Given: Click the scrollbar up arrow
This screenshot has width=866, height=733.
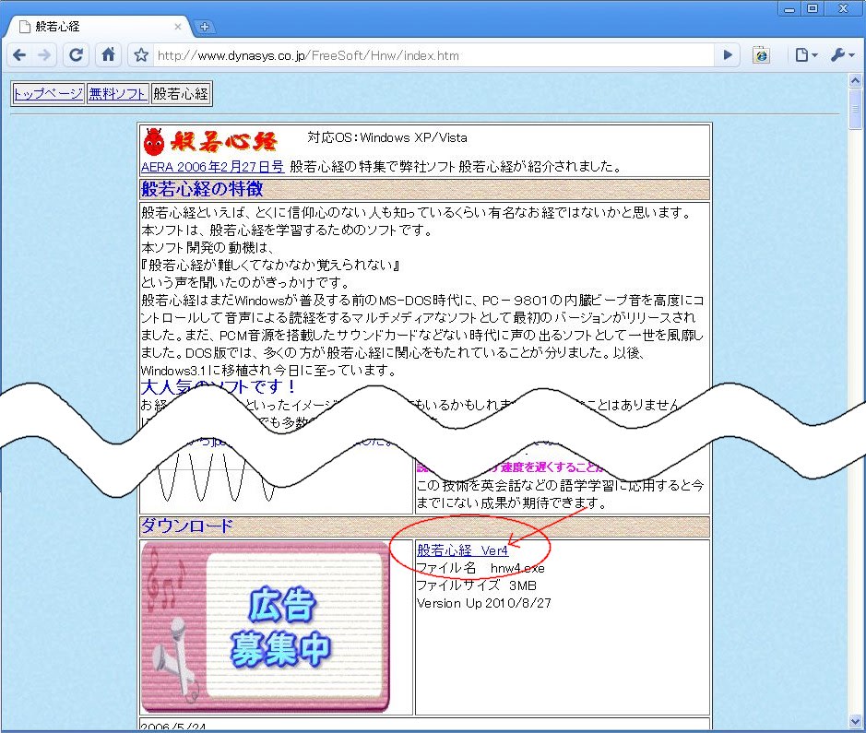Looking at the screenshot, I should tap(857, 80).
